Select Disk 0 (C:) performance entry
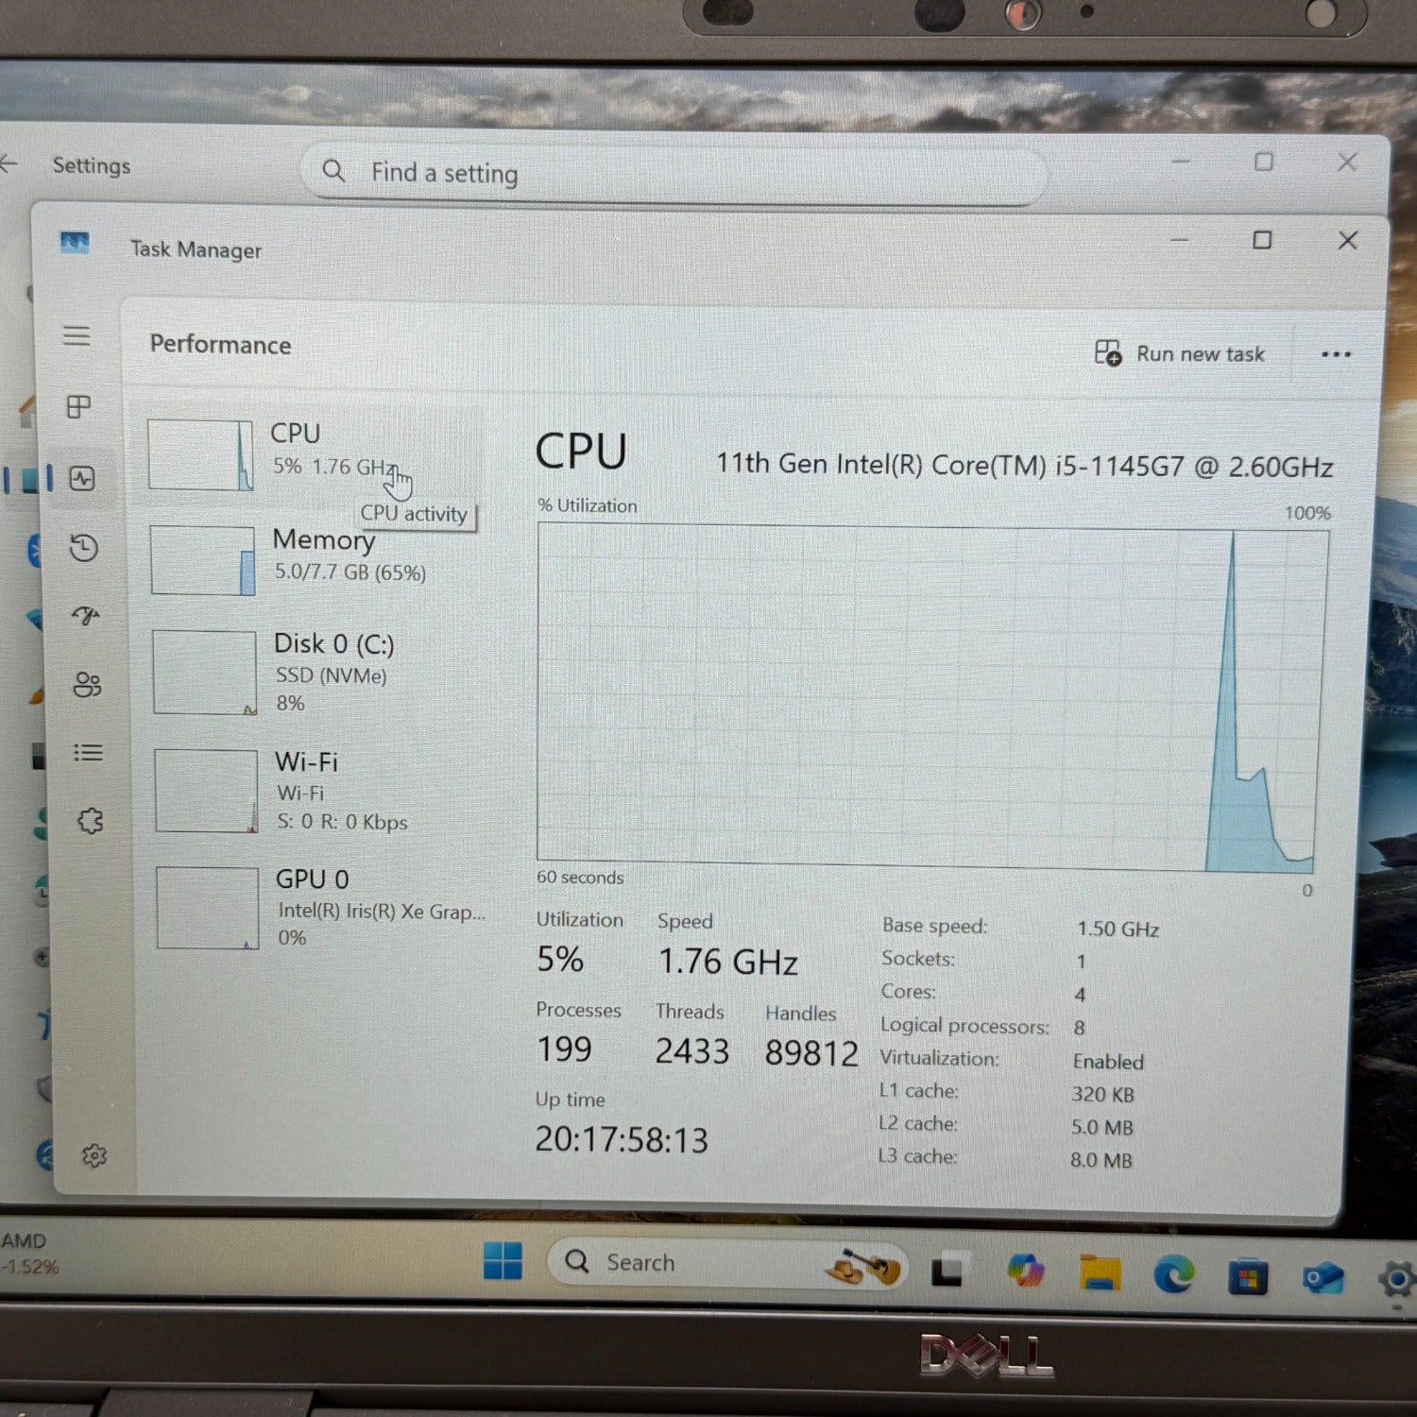The width and height of the screenshot is (1417, 1417). coord(321,671)
